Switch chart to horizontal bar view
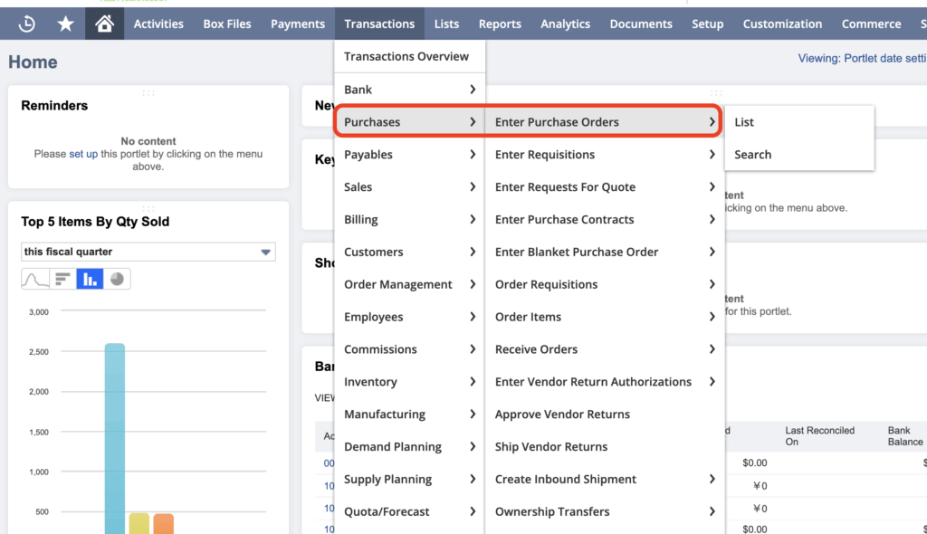This screenshot has height=534, width=927. (x=62, y=279)
